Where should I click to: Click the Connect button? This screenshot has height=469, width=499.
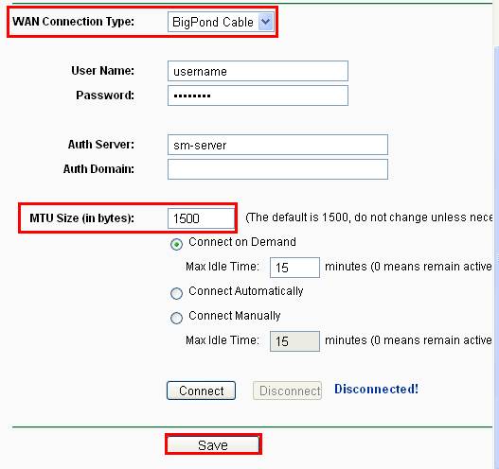point(201,391)
